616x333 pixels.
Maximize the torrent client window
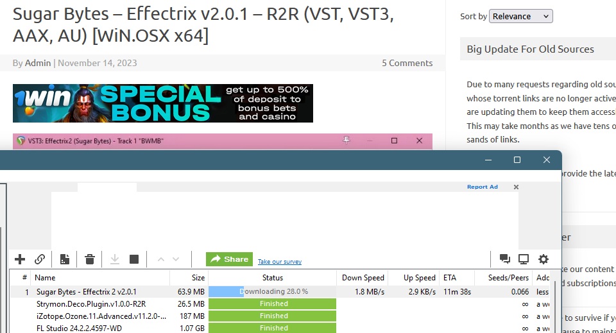pos(517,160)
